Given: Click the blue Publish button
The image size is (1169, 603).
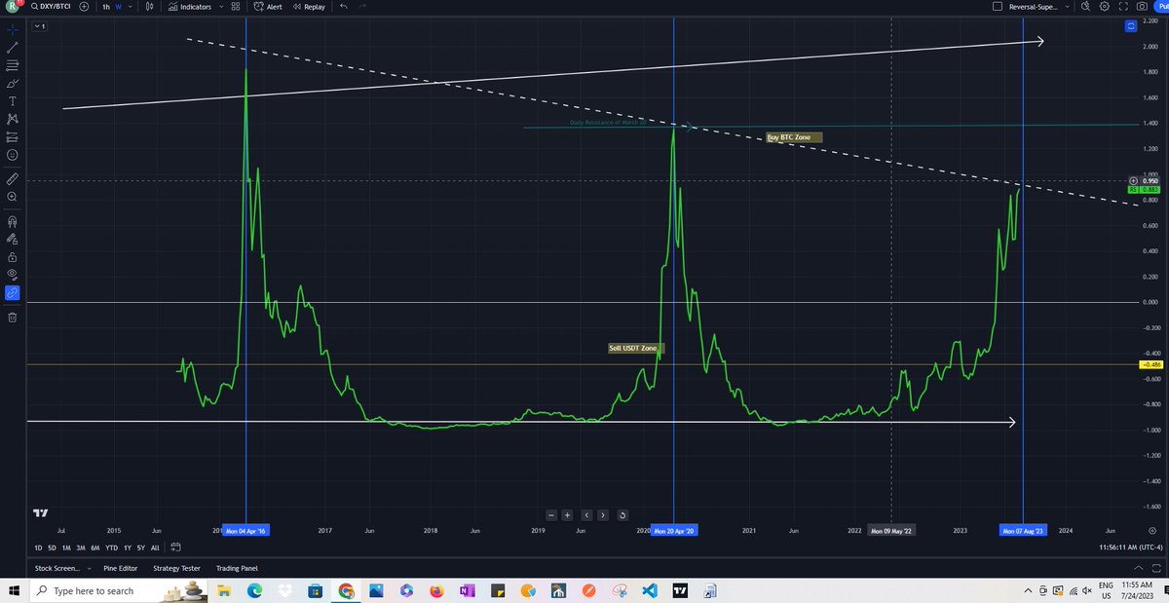Looking at the screenshot, I should click(1162, 6).
